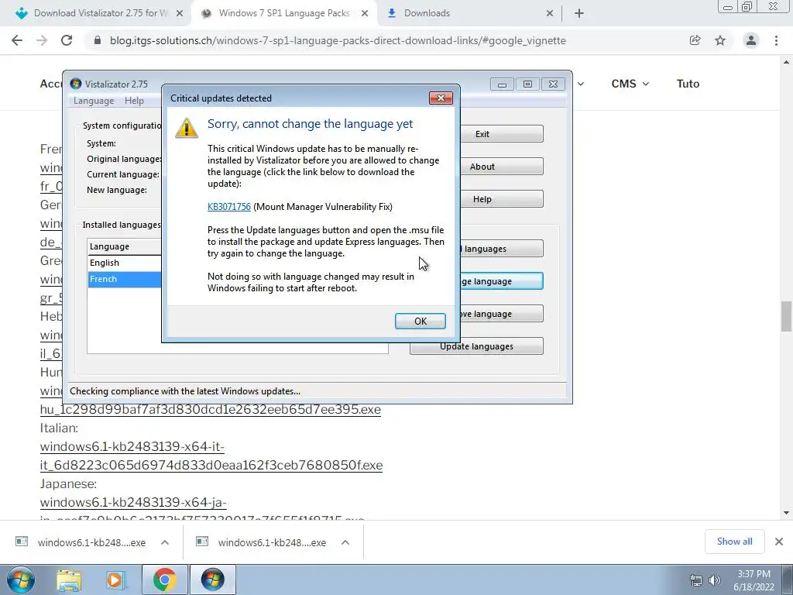Click the page scroll down arrow
Image resolution: width=793 pixels, height=595 pixels.
pos(786,513)
